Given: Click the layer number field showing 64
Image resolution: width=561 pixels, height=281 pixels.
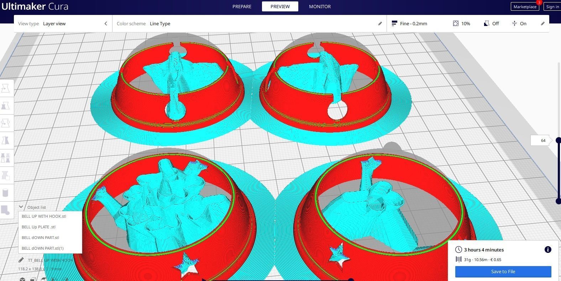Looking at the screenshot, I should [x=541, y=140].
